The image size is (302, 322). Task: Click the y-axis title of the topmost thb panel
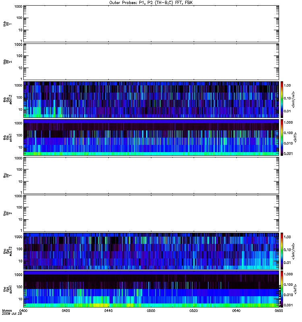(8, 24)
